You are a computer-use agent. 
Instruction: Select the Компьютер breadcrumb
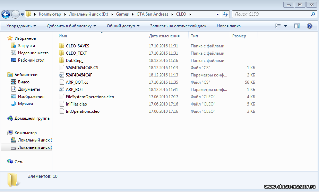click(50, 14)
